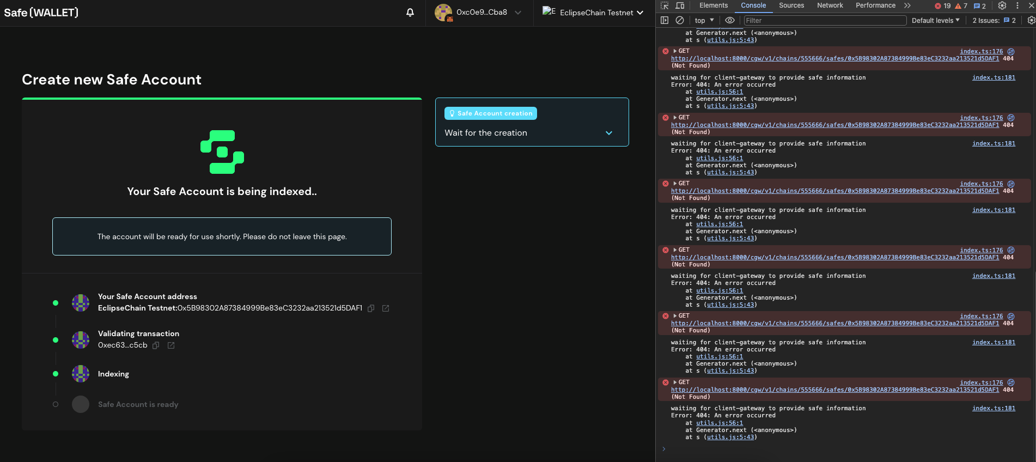Image resolution: width=1036 pixels, height=462 pixels.
Task: Copy the Safe Account address
Action: point(371,308)
